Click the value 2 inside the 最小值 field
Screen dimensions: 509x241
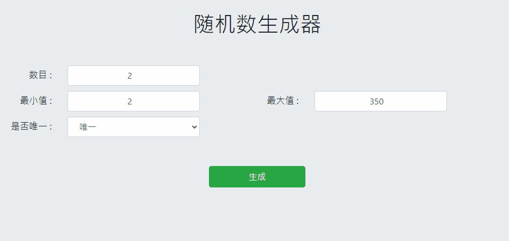pyautogui.click(x=130, y=102)
